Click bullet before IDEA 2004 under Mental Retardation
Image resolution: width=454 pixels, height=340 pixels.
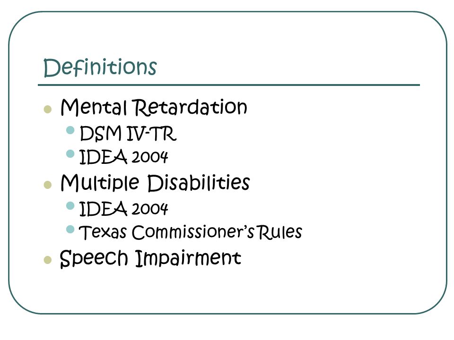[x=70, y=153]
